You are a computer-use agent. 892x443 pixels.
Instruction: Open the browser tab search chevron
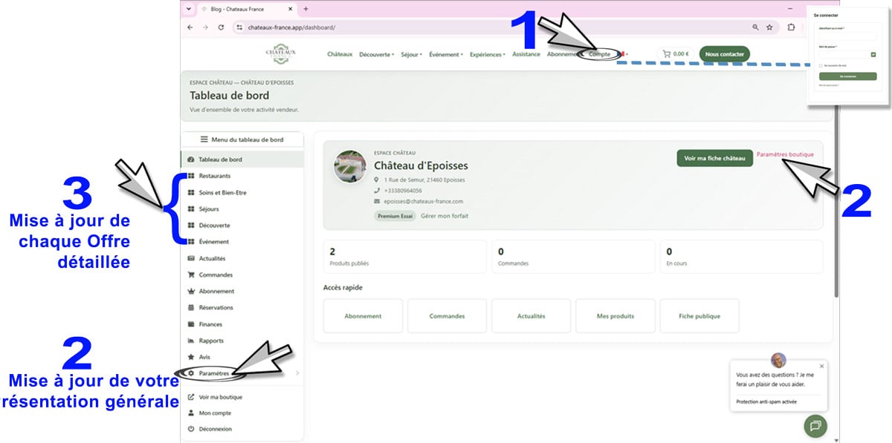pyautogui.click(x=189, y=9)
